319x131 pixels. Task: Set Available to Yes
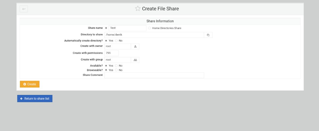click(106, 66)
